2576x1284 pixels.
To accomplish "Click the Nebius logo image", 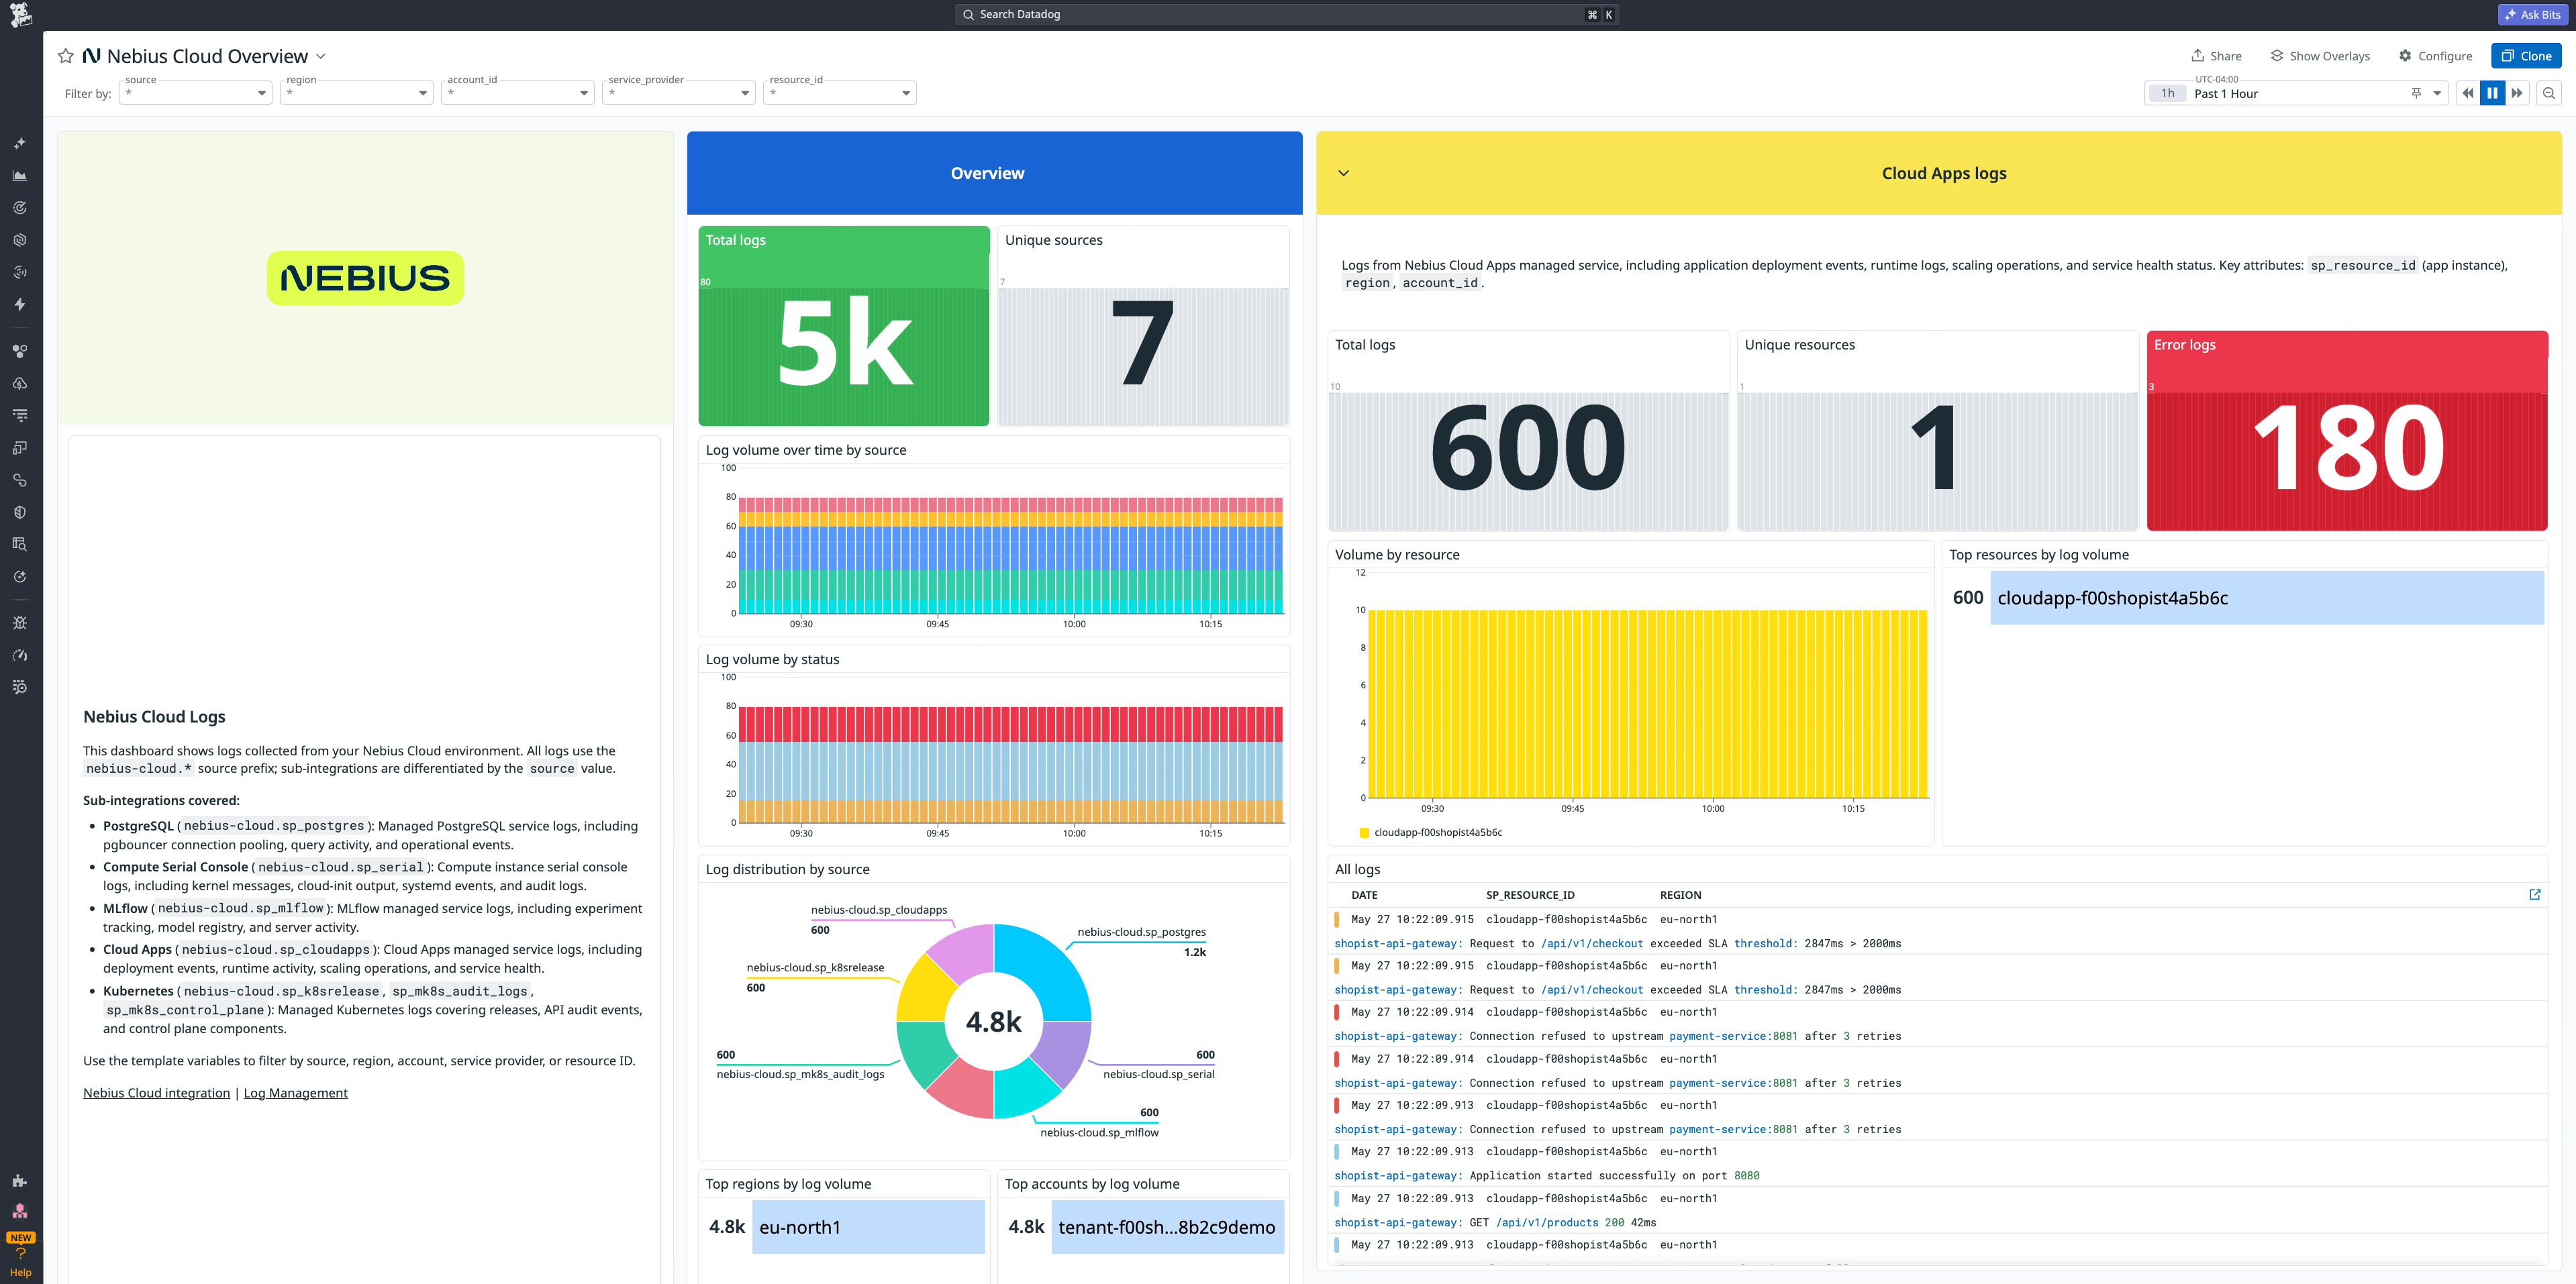I will [x=365, y=278].
